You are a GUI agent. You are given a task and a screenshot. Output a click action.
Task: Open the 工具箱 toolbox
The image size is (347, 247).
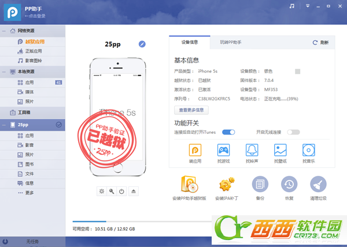32,113
